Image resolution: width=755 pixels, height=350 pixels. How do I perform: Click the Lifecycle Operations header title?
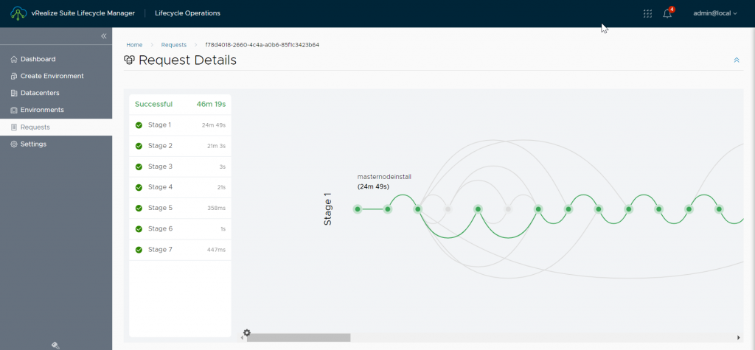pyautogui.click(x=188, y=13)
